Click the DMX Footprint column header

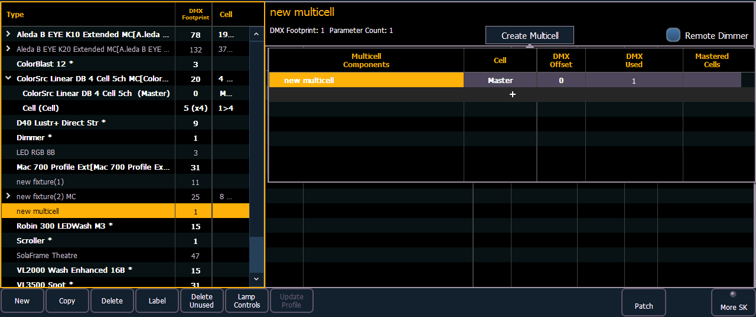tap(194, 15)
